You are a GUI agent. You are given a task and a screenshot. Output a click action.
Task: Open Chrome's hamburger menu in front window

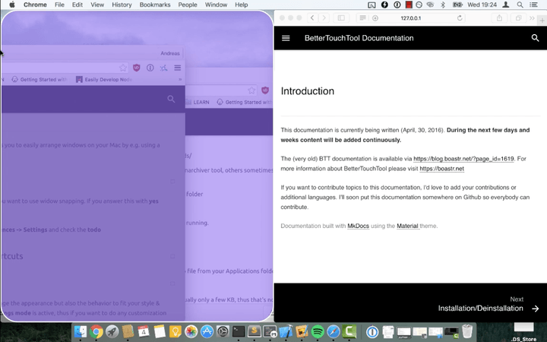click(178, 68)
